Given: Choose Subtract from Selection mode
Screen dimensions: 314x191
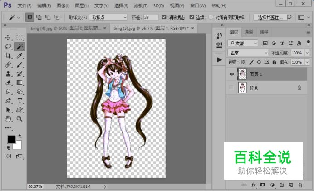Looking at the screenshot, I should click(48, 17).
